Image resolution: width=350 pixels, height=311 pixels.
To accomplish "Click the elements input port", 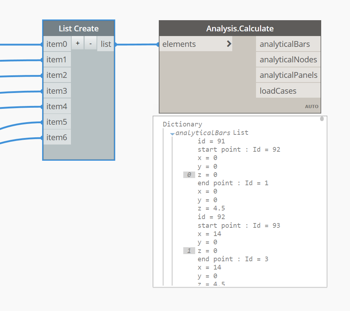I will 179,44.
